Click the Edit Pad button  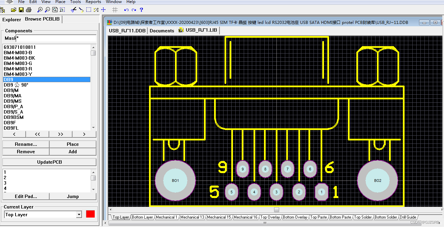[26, 196]
